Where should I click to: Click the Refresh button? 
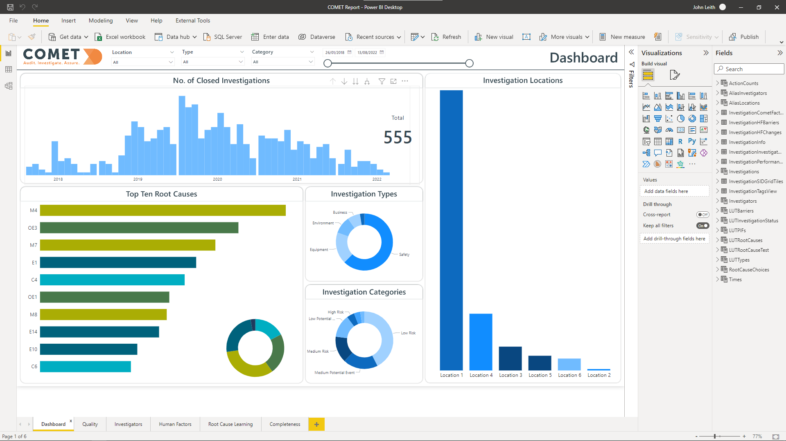point(446,37)
